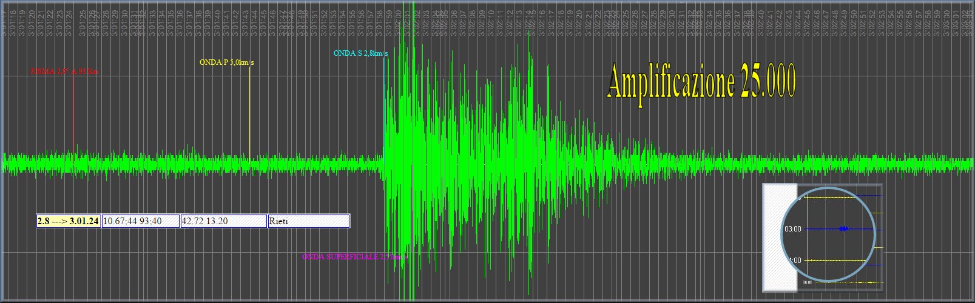Open the circular magnifier overview thumbnail
975x303 pixels.
click(x=829, y=235)
